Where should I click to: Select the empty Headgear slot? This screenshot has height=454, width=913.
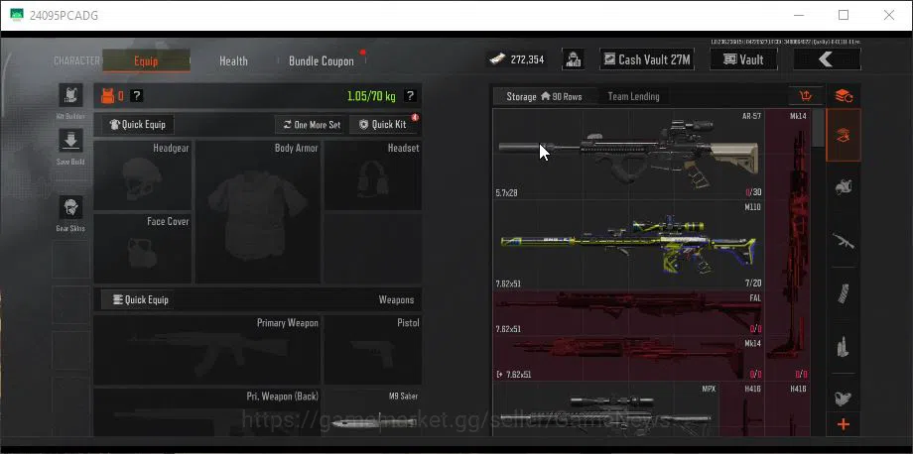(143, 175)
